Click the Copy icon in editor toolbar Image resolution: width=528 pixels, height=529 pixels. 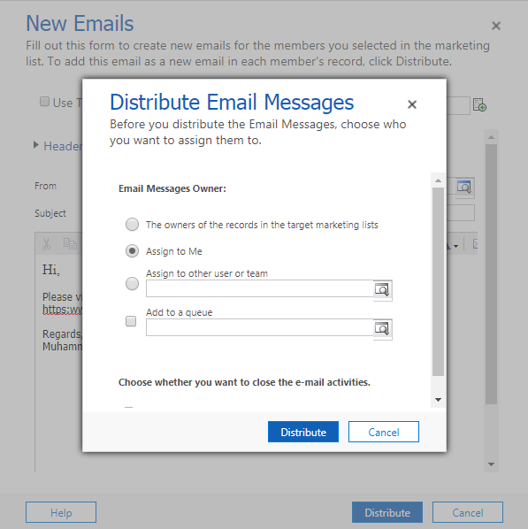(70, 243)
